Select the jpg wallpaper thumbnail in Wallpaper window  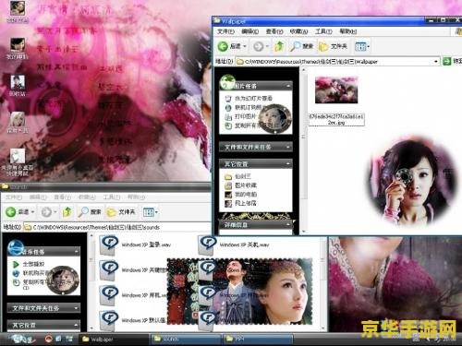coord(336,89)
